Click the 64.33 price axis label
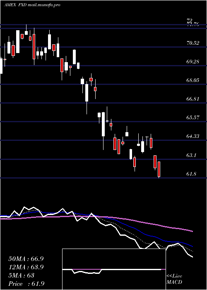207x290 pixels. [193, 136]
